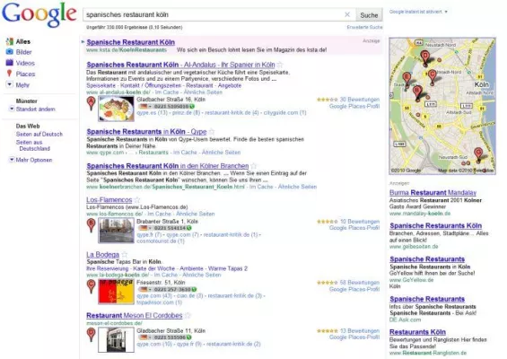Open the flag dropdown next to 0221 257 3610

144,289
